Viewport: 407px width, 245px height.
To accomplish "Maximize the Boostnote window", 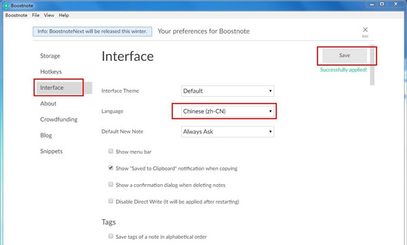I will point(382,4).
